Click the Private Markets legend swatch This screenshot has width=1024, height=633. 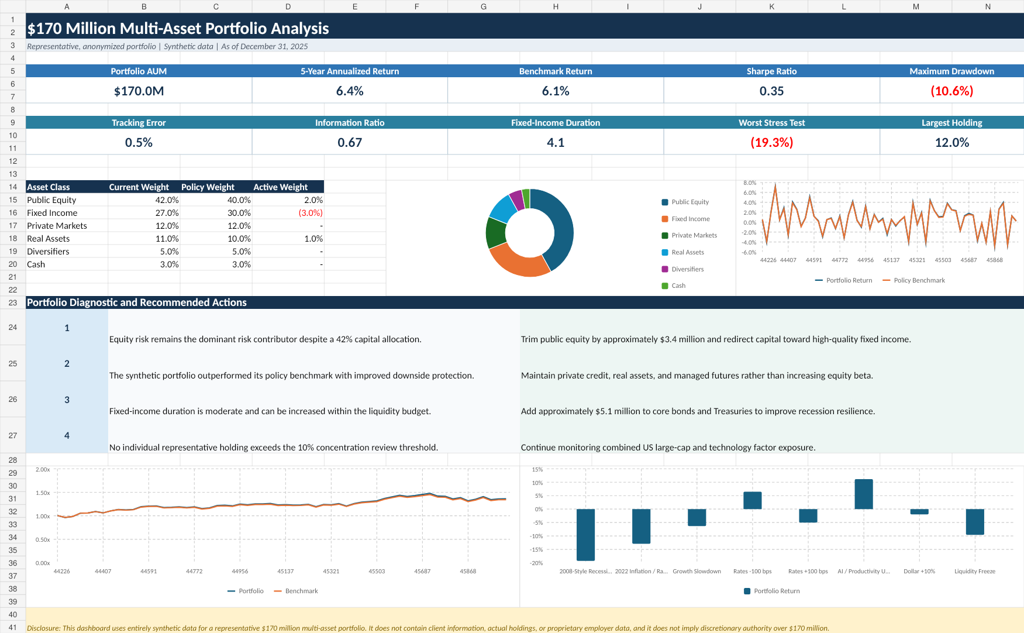[x=664, y=235]
